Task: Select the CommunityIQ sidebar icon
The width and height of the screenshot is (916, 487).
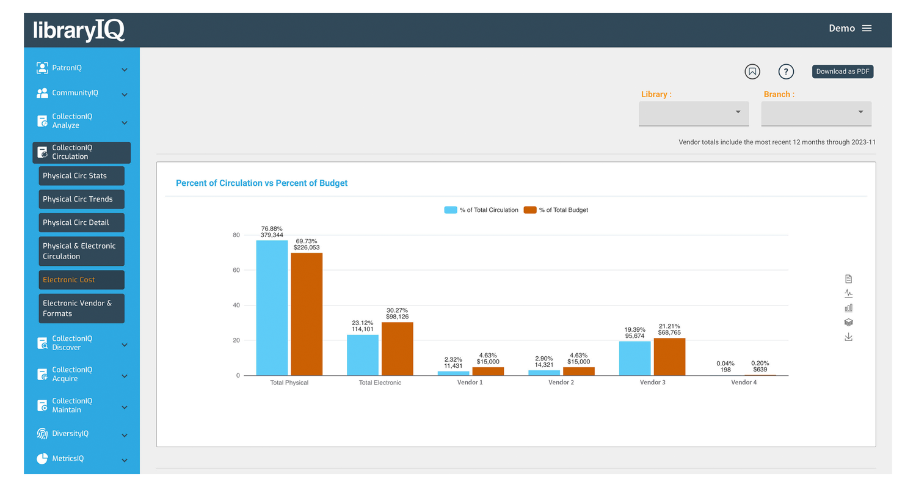Action: 42,92
